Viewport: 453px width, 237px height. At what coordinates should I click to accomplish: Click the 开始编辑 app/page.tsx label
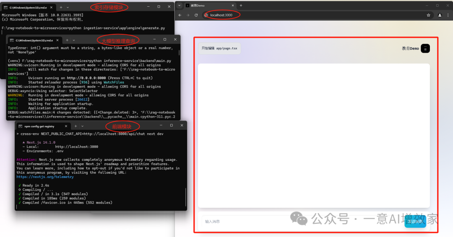219,48
